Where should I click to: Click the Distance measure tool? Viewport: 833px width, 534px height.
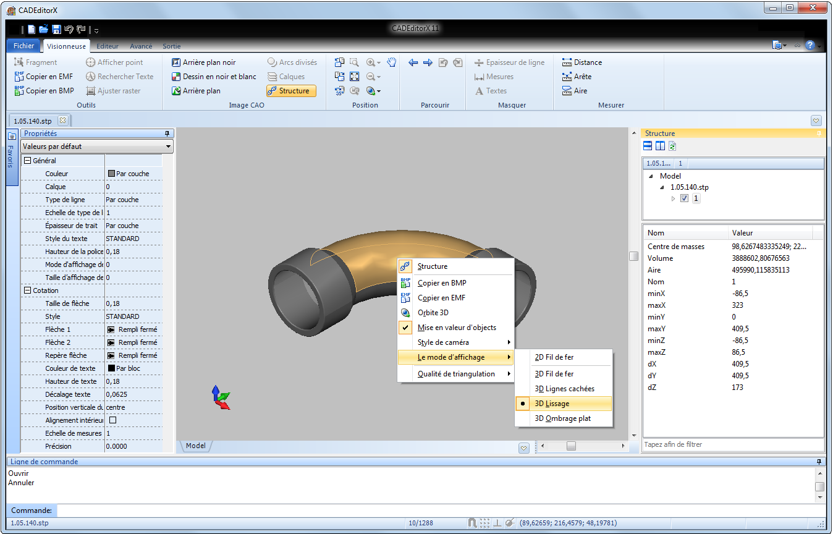[x=581, y=62]
